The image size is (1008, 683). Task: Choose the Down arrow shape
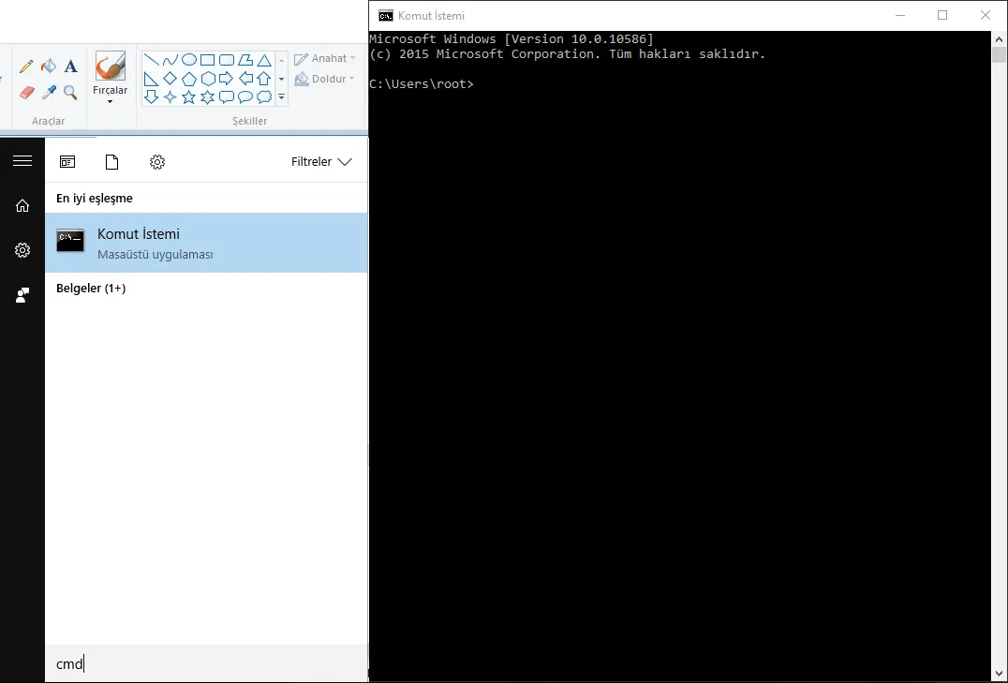(151, 97)
